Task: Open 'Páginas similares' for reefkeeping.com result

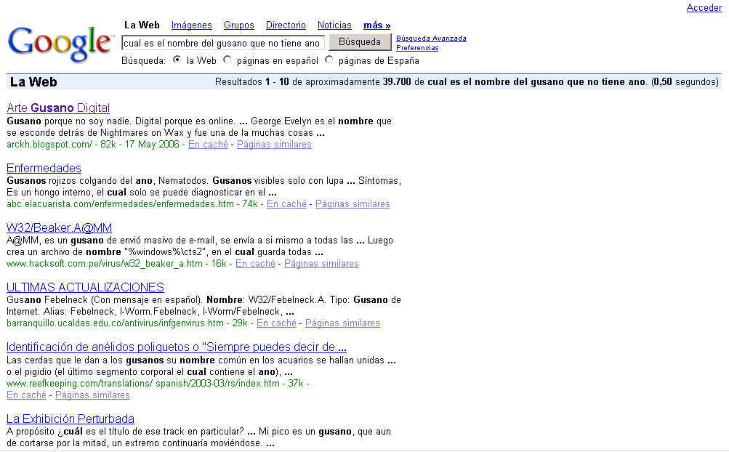Action: (x=92, y=395)
